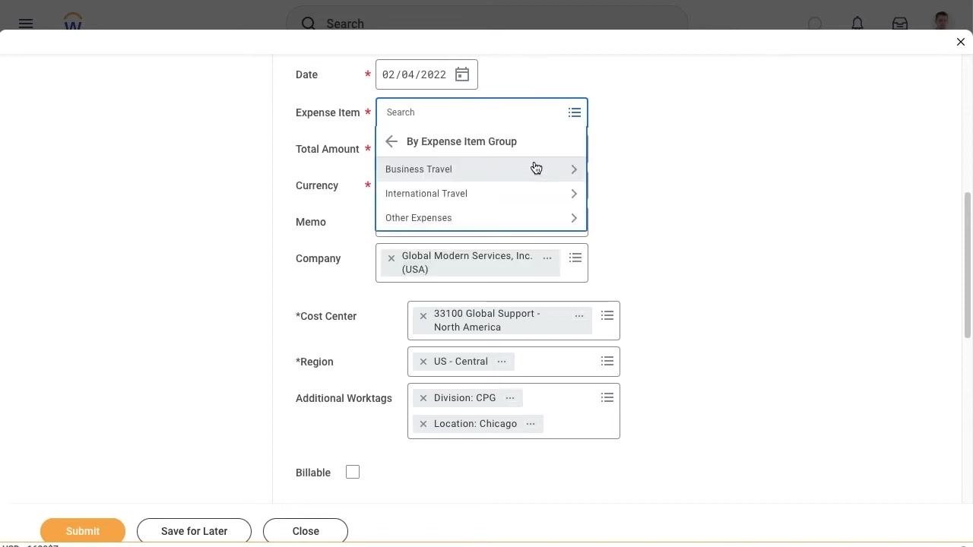Go back from Expense Item Group list
Image resolution: width=973 pixels, height=547 pixels.
[391, 141]
